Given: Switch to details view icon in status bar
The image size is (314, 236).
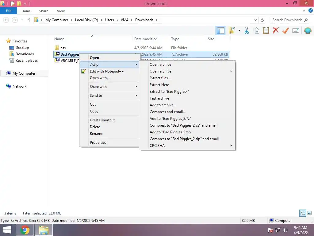Looking at the screenshot, I should (303, 213).
